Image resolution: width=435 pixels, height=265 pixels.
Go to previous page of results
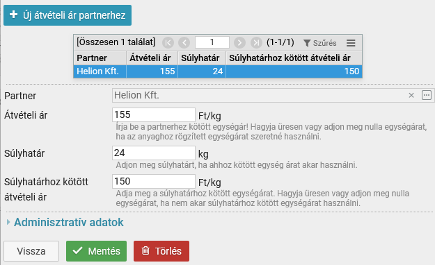click(x=184, y=43)
